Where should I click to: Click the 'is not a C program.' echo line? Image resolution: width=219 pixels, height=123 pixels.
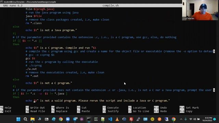(49, 83)
